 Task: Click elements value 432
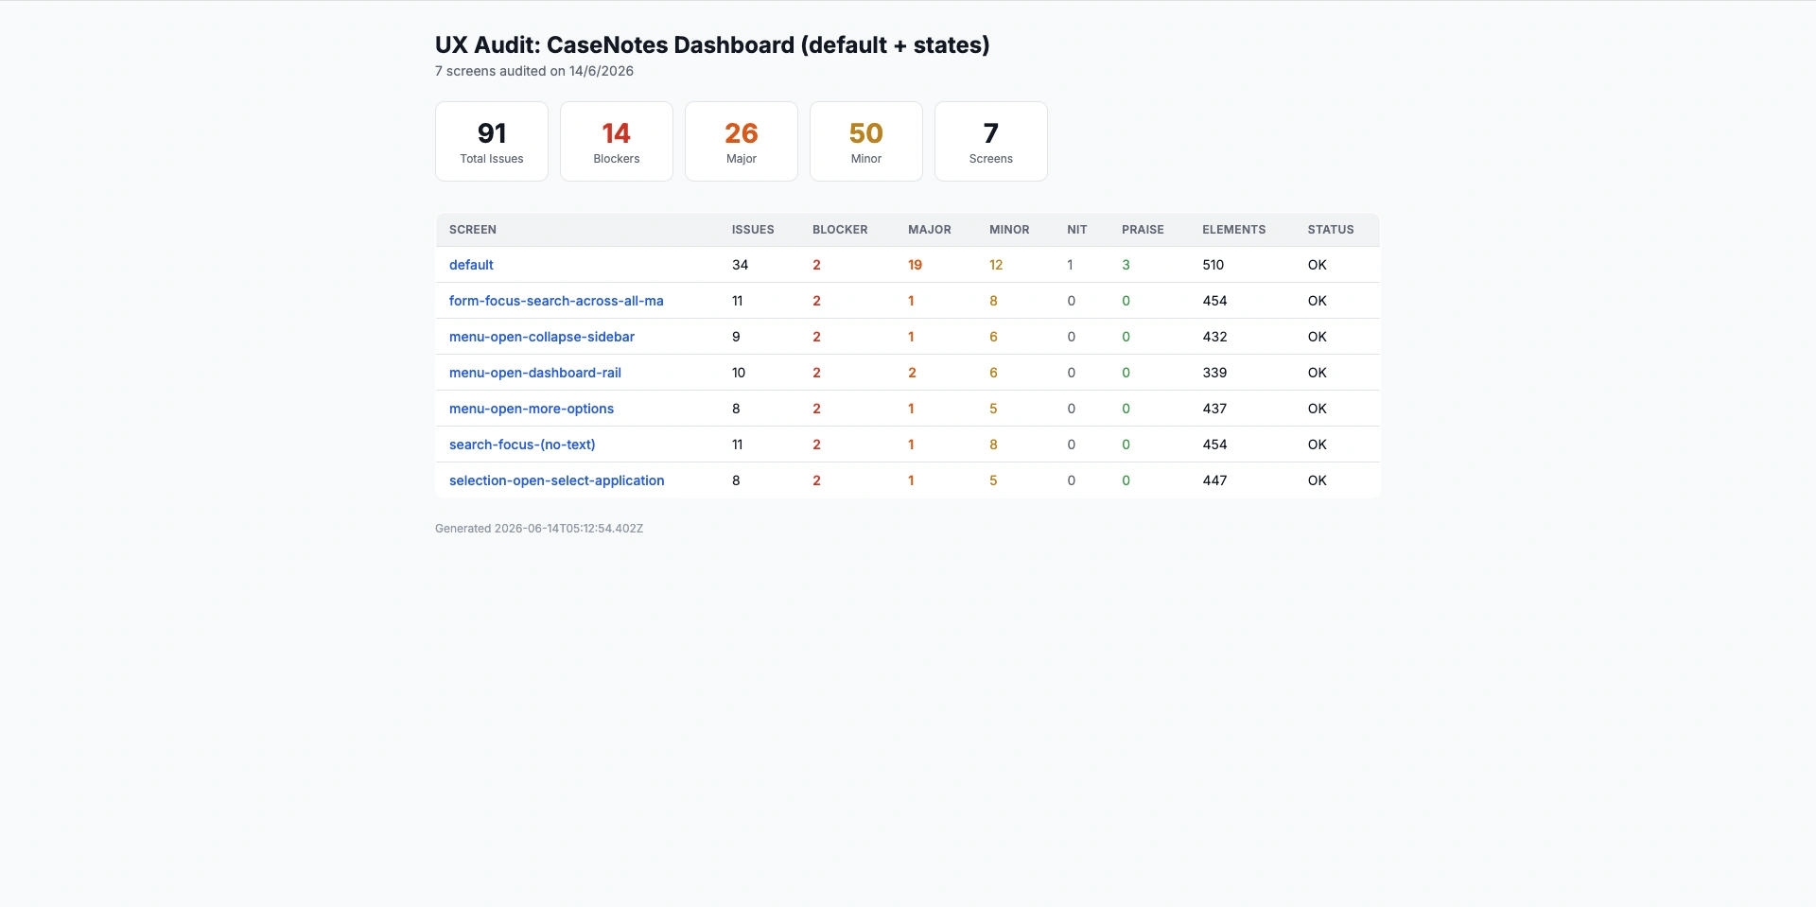[x=1214, y=337]
